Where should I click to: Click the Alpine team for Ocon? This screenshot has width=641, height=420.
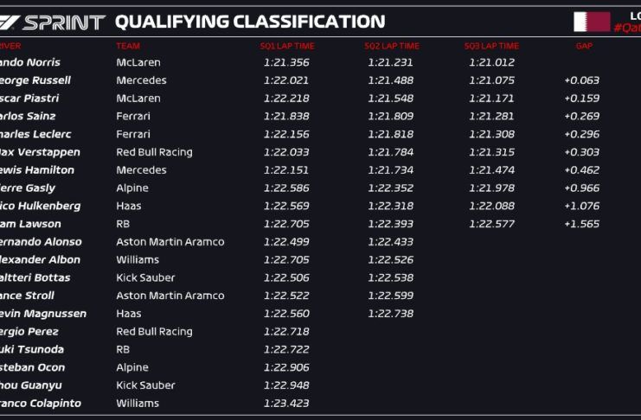coord(132,367)
